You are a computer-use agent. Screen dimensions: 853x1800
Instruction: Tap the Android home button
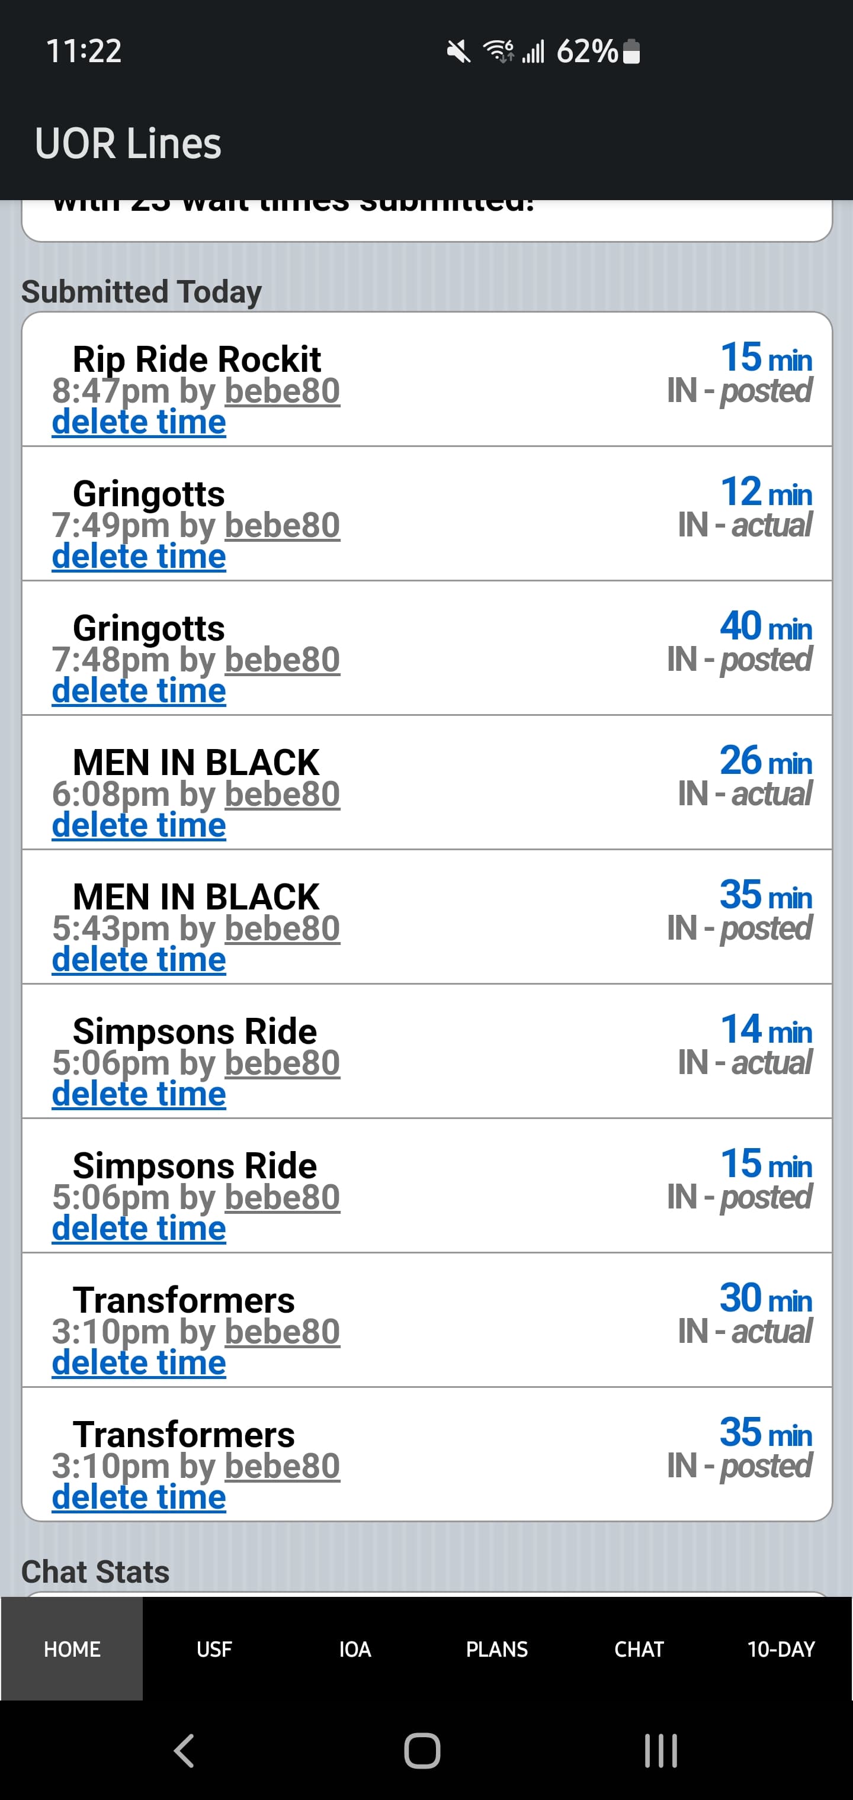click(x=422, y=1750)
